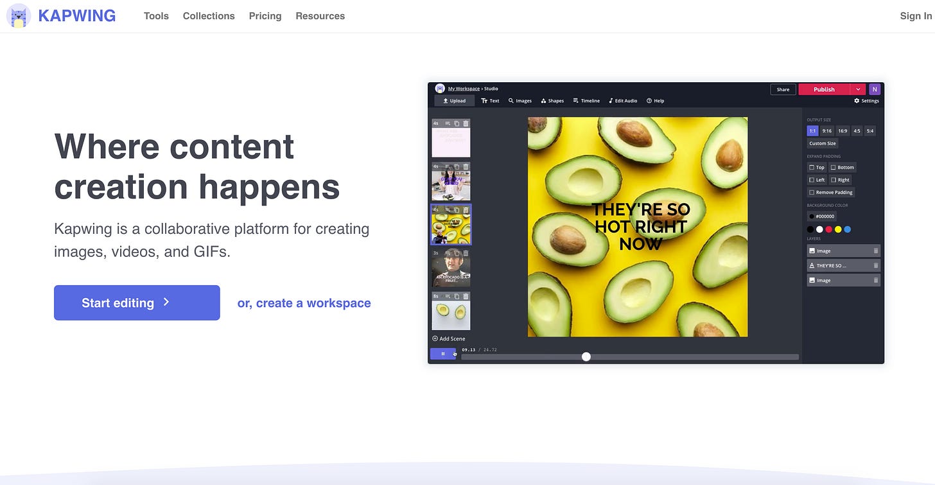Select the 1:1 output size
Viewport: 935px width, 485px height.
(812, 130)
